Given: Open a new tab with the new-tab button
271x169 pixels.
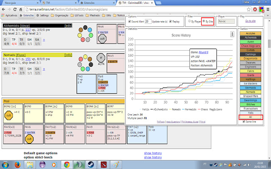Looking at the screenshot, I should tap(158, 3).
